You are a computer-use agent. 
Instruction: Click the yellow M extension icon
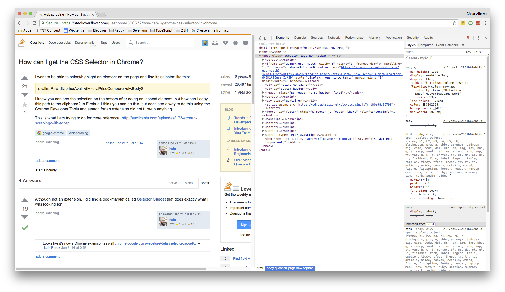click(463, 23)
